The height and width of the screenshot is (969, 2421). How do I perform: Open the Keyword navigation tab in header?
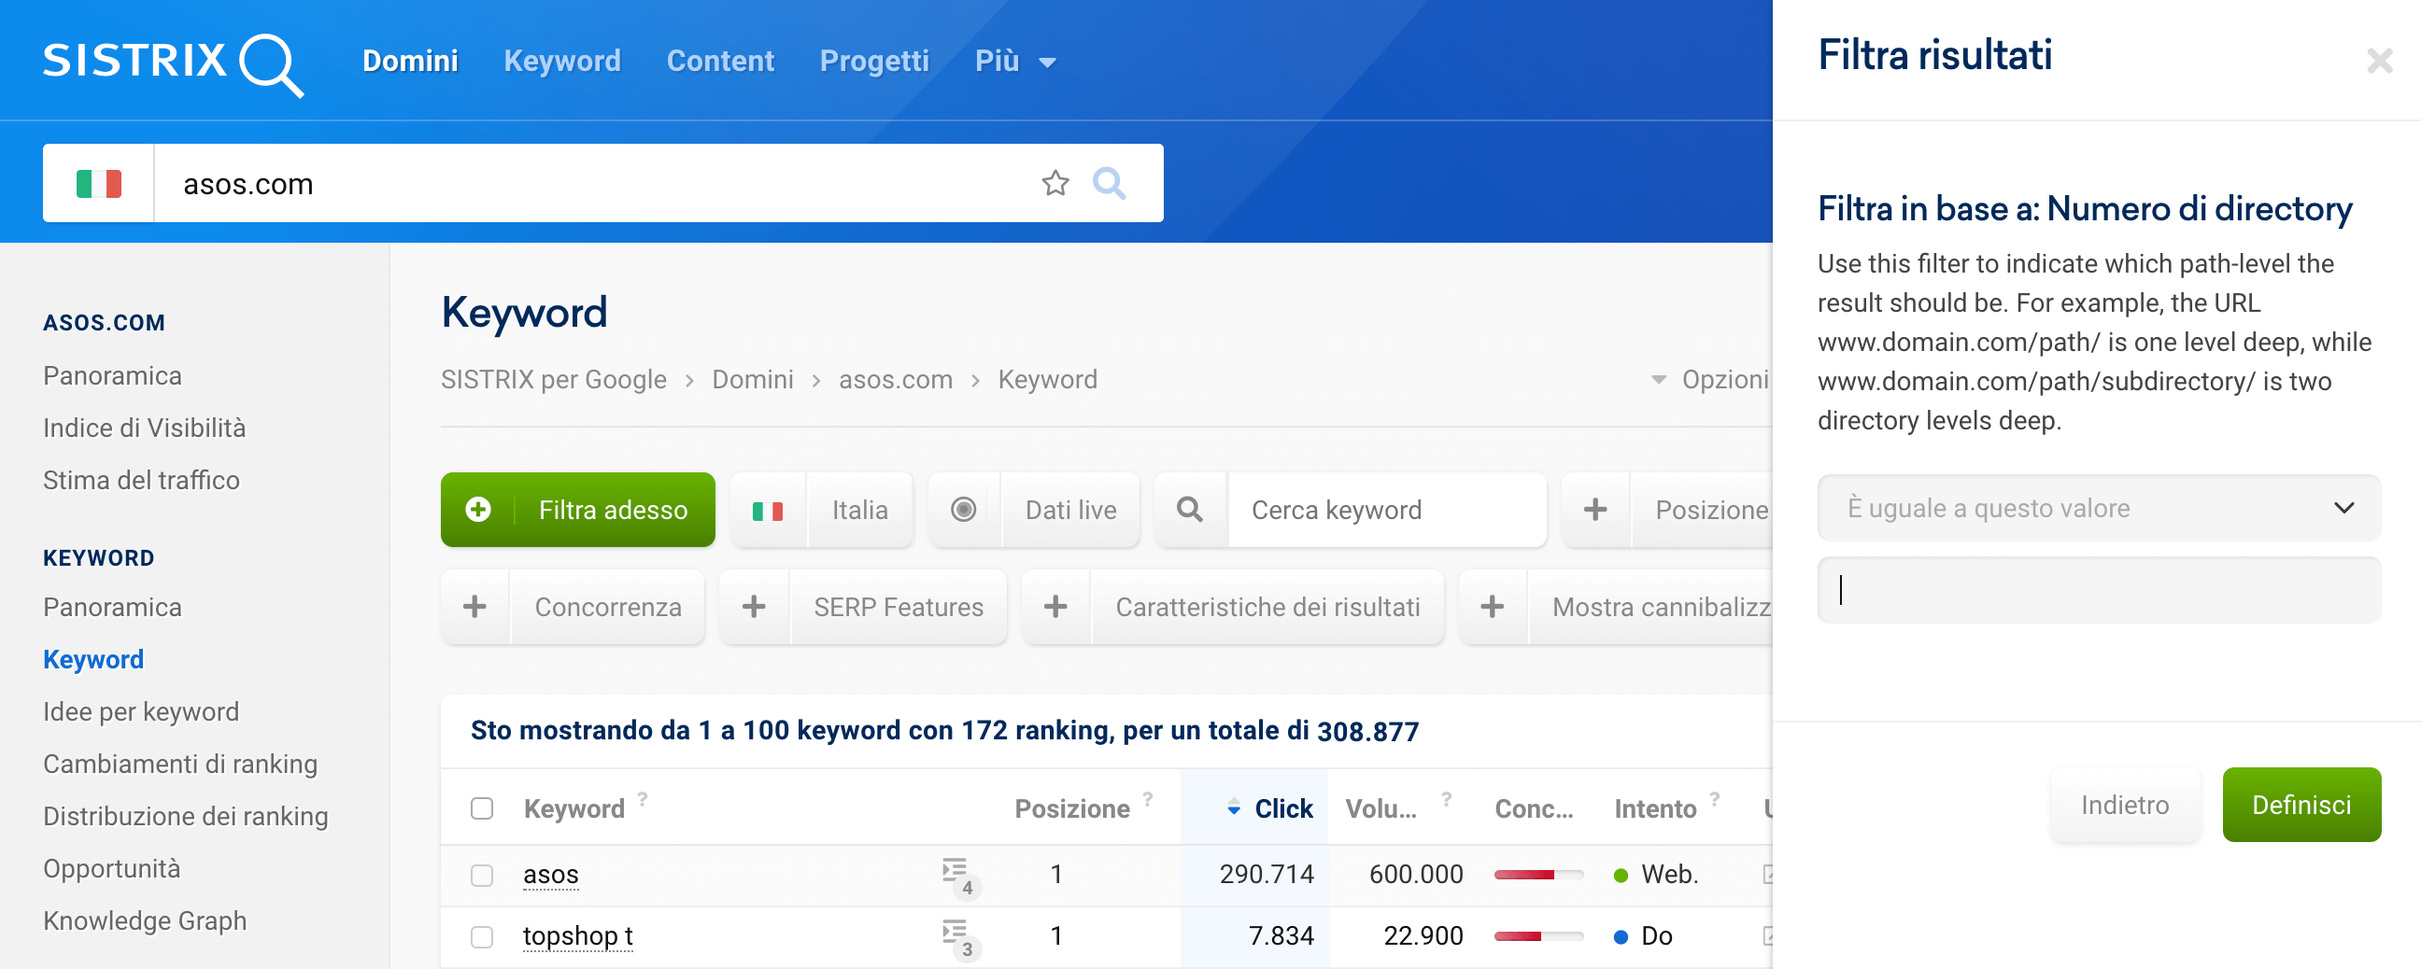pos(562,61)
